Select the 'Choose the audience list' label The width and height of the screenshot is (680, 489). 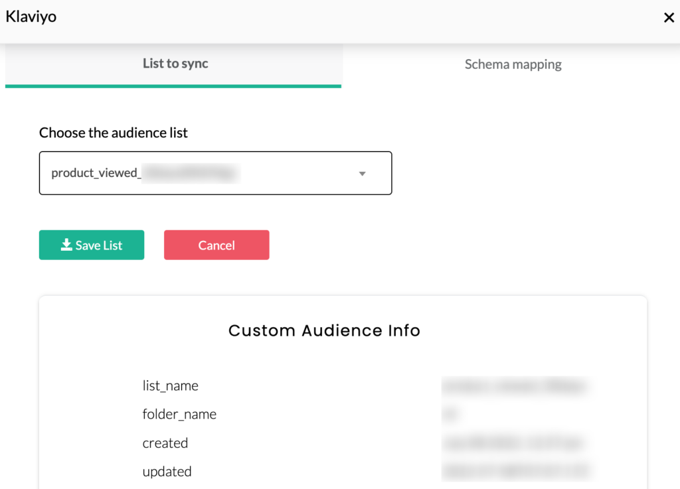[114, 133]
